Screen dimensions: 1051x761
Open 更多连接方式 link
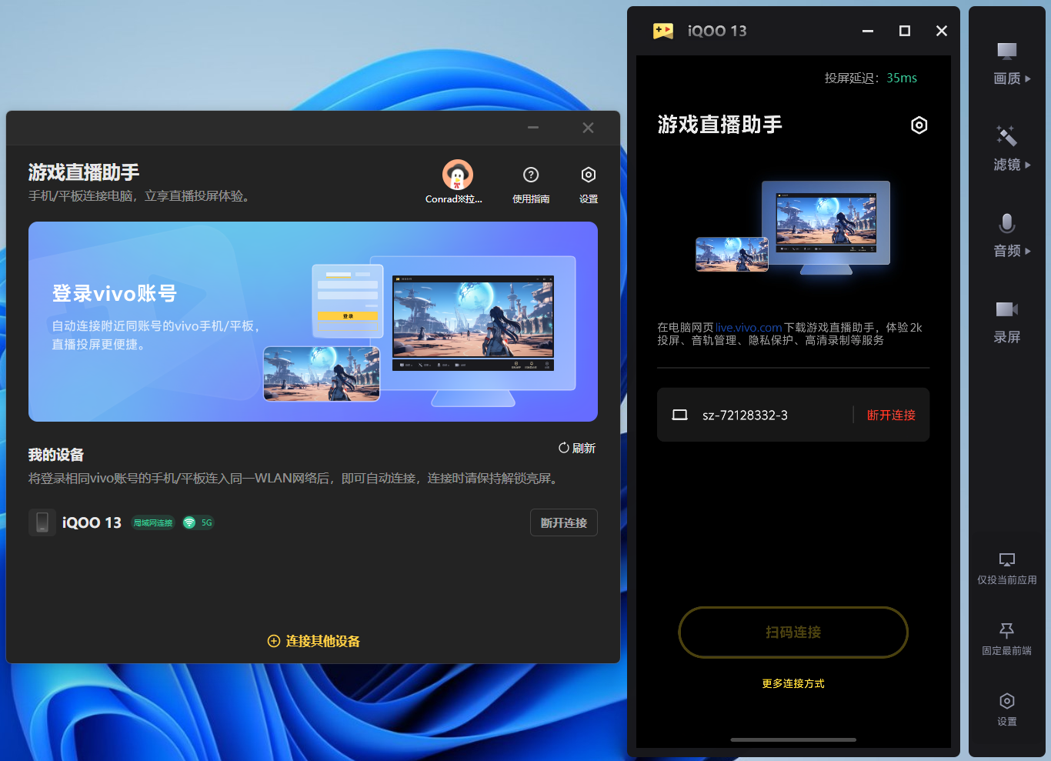pos(793,683)
